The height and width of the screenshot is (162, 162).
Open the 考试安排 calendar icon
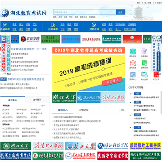tap(144, 75)
